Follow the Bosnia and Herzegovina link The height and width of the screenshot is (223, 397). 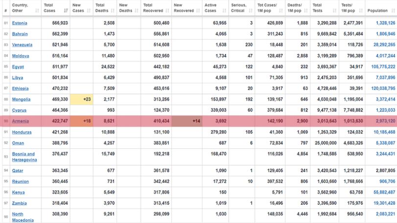tap(24, 157)
